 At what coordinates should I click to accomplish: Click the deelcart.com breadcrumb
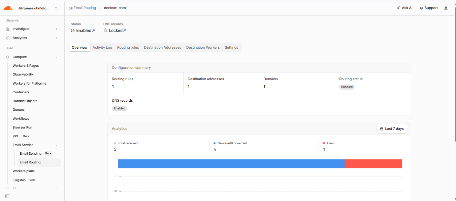pos(115,8)
